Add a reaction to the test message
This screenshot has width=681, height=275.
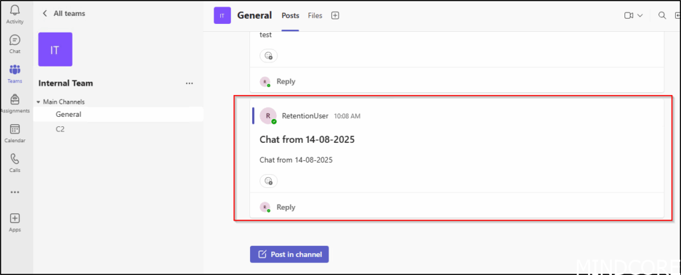[x=268, y=56]
